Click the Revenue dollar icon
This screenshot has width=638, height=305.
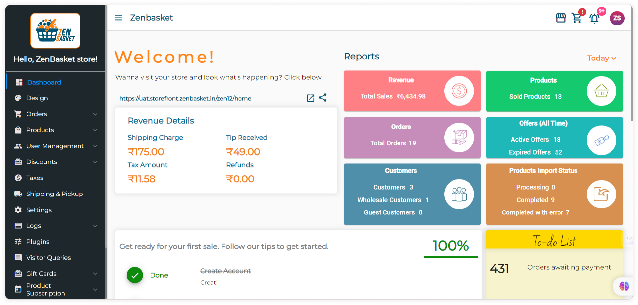pos(459,91)
